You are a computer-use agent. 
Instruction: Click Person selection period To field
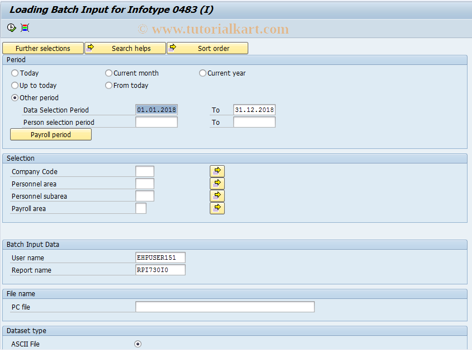coord(254,122)
